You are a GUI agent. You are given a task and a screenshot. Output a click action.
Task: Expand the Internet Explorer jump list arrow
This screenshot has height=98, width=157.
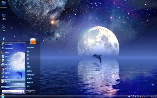coord(24,44)
